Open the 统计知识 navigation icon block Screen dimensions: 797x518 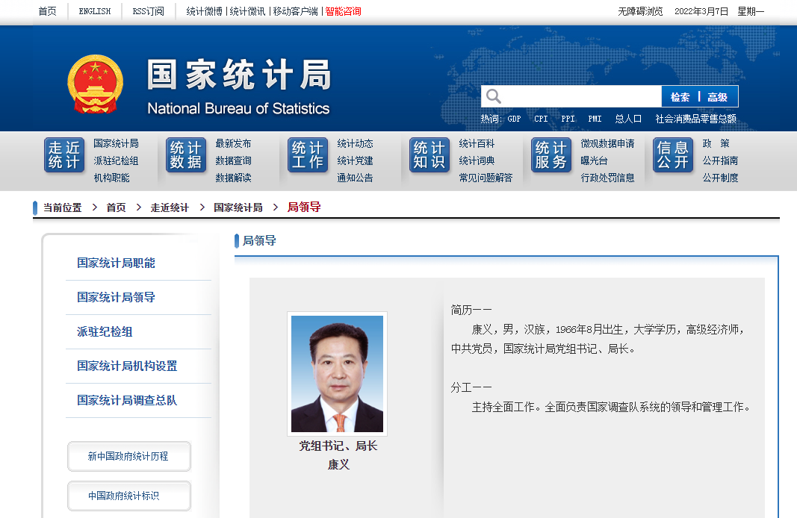click(x=429, y=155)
